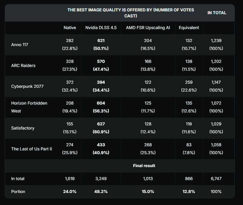Image resolution: width=243 pixels, height=205 pixels.
Task: Click the table title about best image quality
Action: click(131, 13)
